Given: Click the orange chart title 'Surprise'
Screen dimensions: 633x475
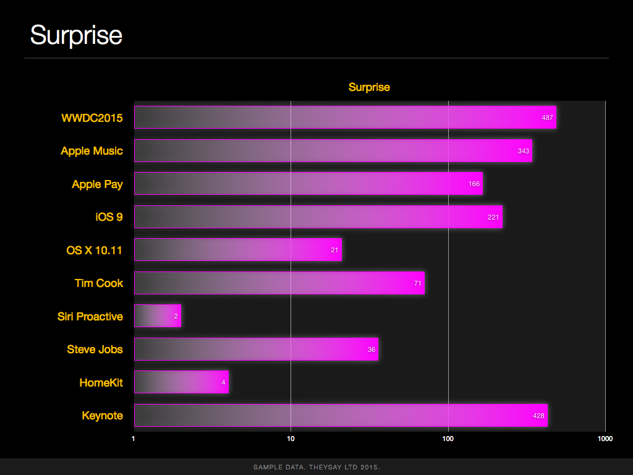Looking at the screenshot, I should pos(369,88).
